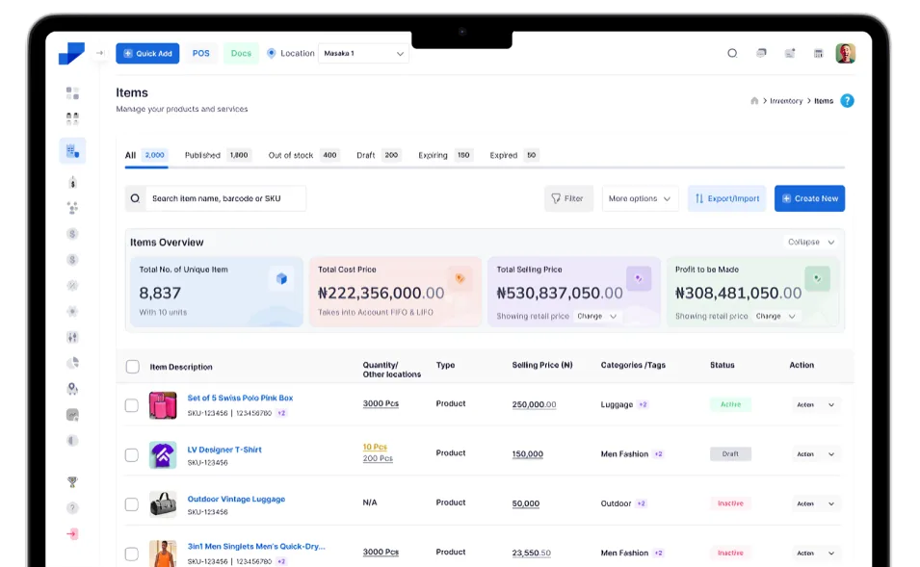Viewport: 920px width, 567px height.
Task: Switch to the Draft tab
Action: coord(379,155)
